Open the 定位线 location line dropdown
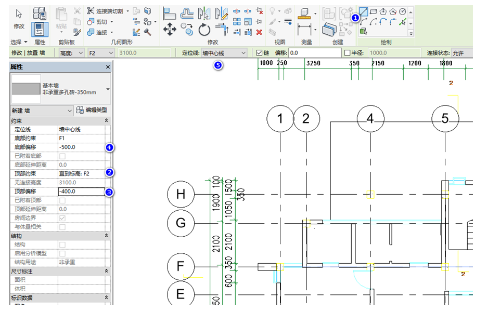This screenshot has height=313, width=500. tap(224, 53)
